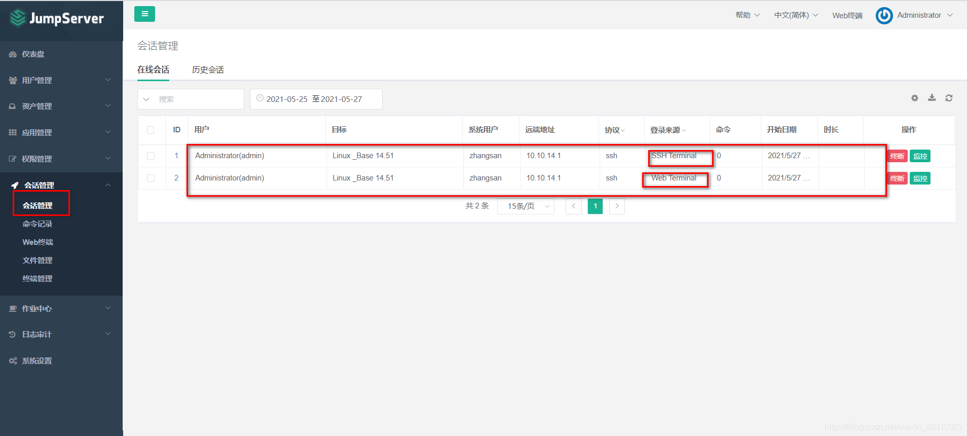Monitor session 1 with 监控 button

pyautogui.click(x=920, y=156)
